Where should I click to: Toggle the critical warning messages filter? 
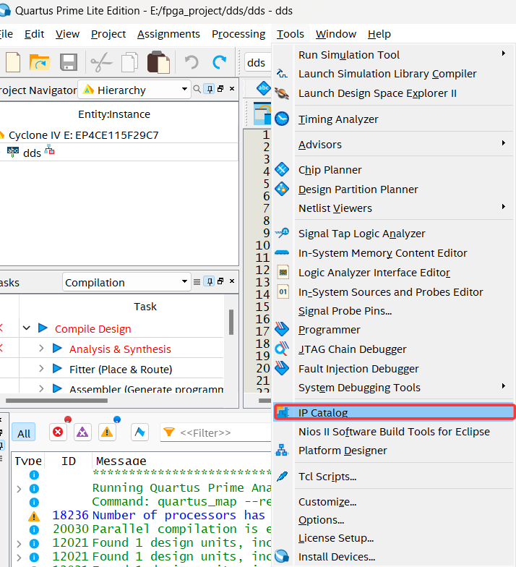[x=82, y=432]
